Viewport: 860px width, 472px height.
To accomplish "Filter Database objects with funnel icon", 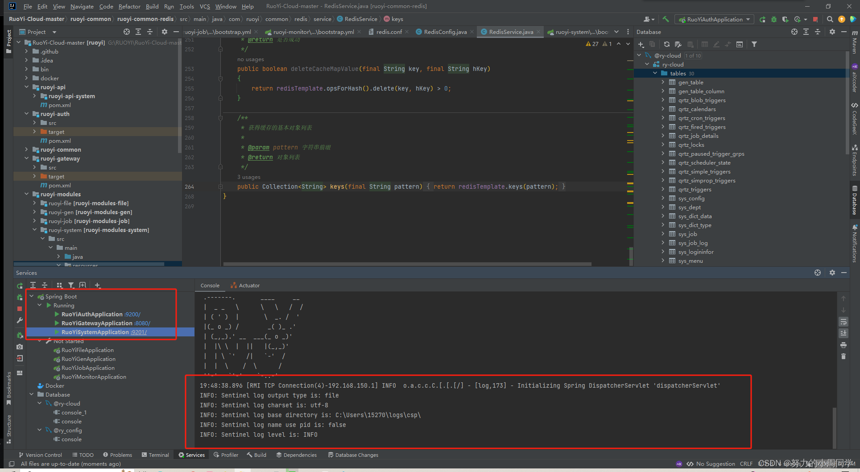I will tap(754, 44).
